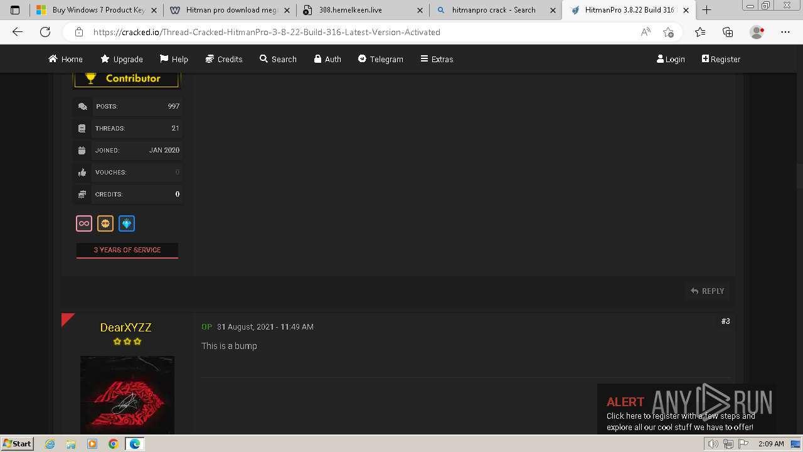Open media player from taskbar
Screen dimensions: 803x452
pos(92,444)
